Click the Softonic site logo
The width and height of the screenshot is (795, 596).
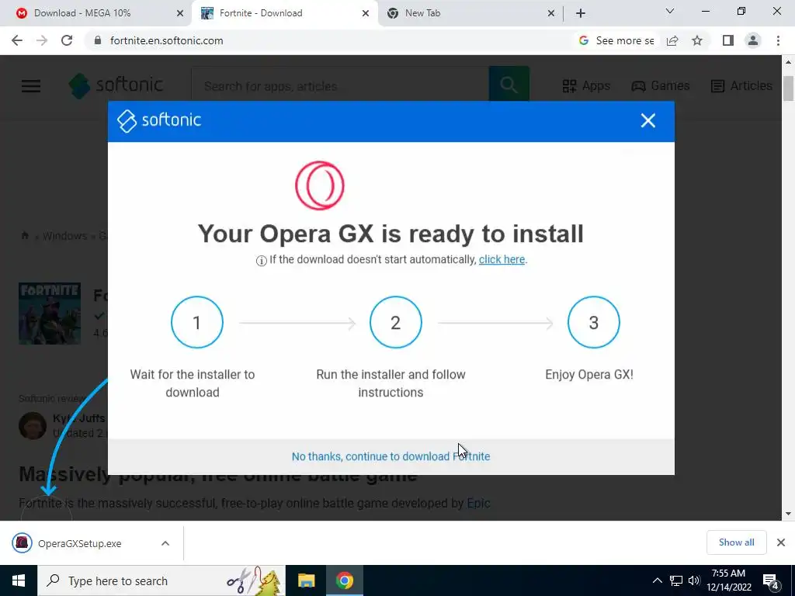(x=116, y=85)
